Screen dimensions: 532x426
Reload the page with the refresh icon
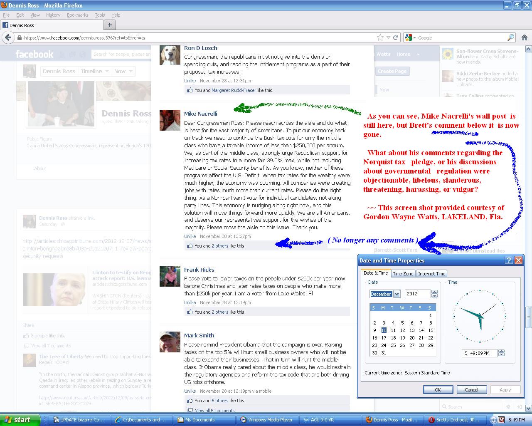tap(395, 37)
